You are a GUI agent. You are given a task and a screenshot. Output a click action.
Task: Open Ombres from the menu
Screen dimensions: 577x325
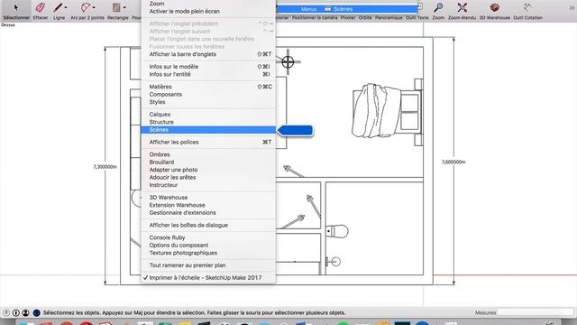pos(208,154)
